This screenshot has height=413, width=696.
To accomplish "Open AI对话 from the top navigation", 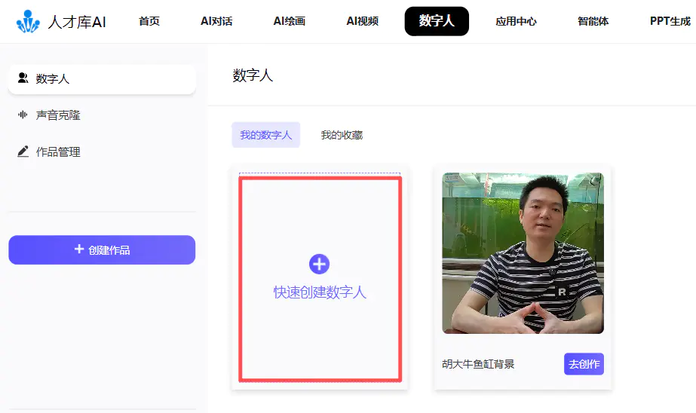I will point(216,21).
